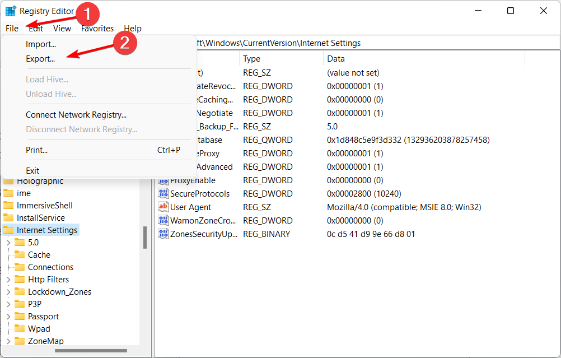Image resolution: width=561 pixels, height=358 pixels.
Task: Expand the ZoneMap key
Action: point(8,341)
